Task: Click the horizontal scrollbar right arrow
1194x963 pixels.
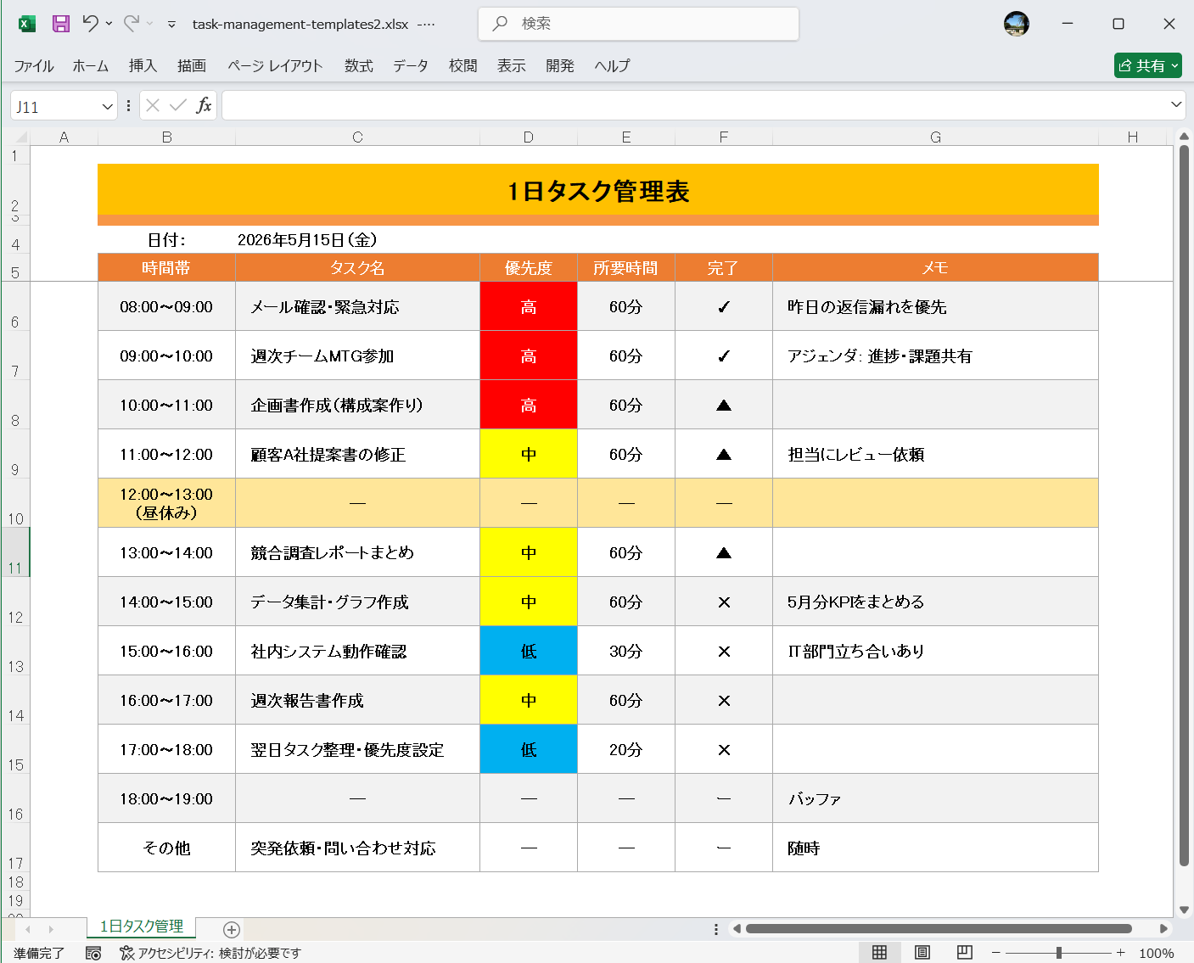Action: pos(1163,928)
